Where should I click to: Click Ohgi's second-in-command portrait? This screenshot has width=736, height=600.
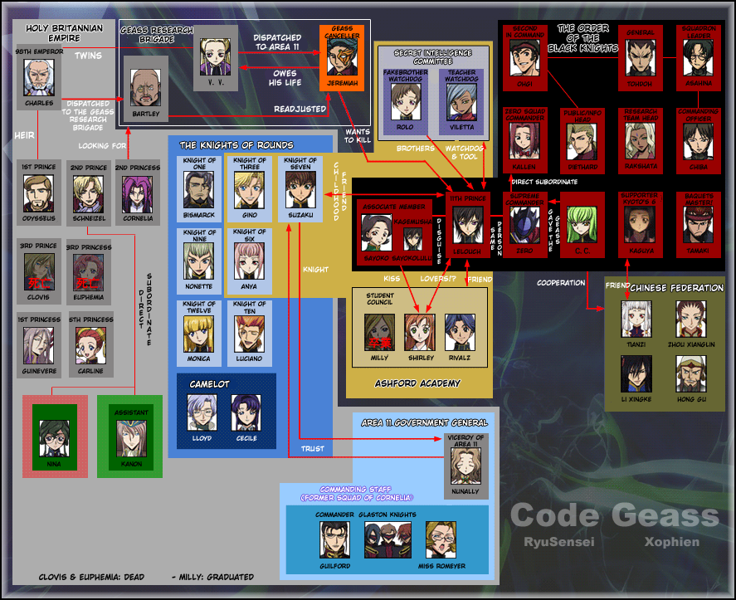[x=524, y=58]
